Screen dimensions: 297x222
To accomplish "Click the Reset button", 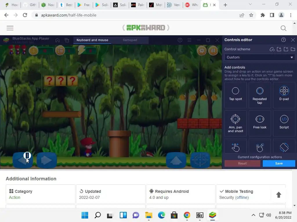I will (242, 164).
